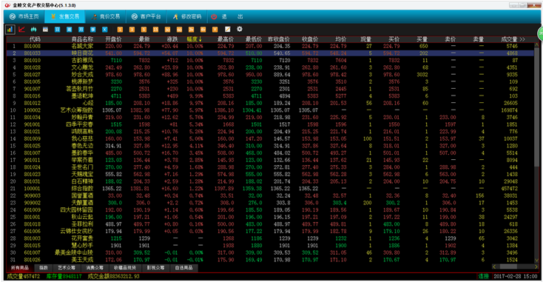Expand more columns via >> after 成交量
This screenshot has height=282, width=543.
522,39
